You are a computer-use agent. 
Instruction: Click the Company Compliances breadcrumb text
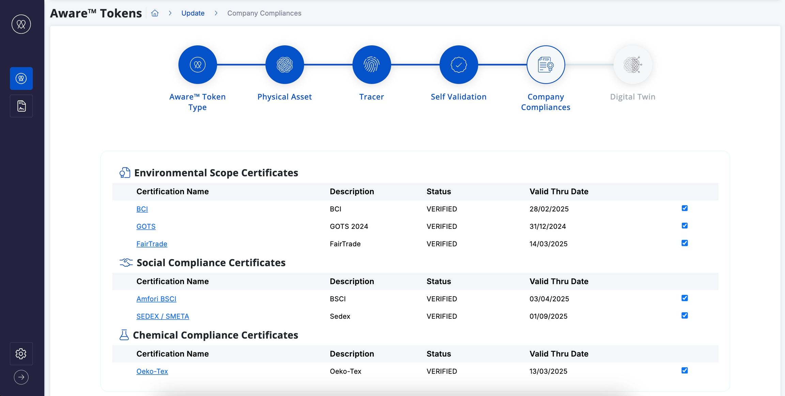coord(264,13)
